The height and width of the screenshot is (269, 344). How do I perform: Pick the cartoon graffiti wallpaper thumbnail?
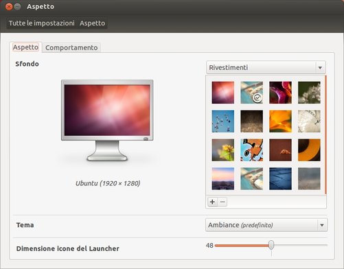pos(251,150)
